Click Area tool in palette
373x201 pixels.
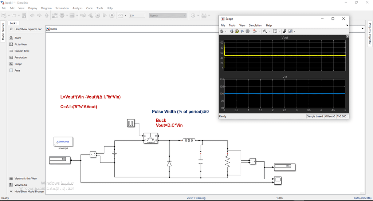pos(15,71)
